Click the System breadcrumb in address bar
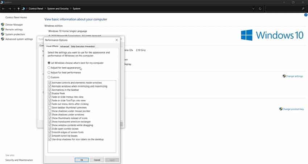Screen dimensions: 308x164 [x=76, y=9]
